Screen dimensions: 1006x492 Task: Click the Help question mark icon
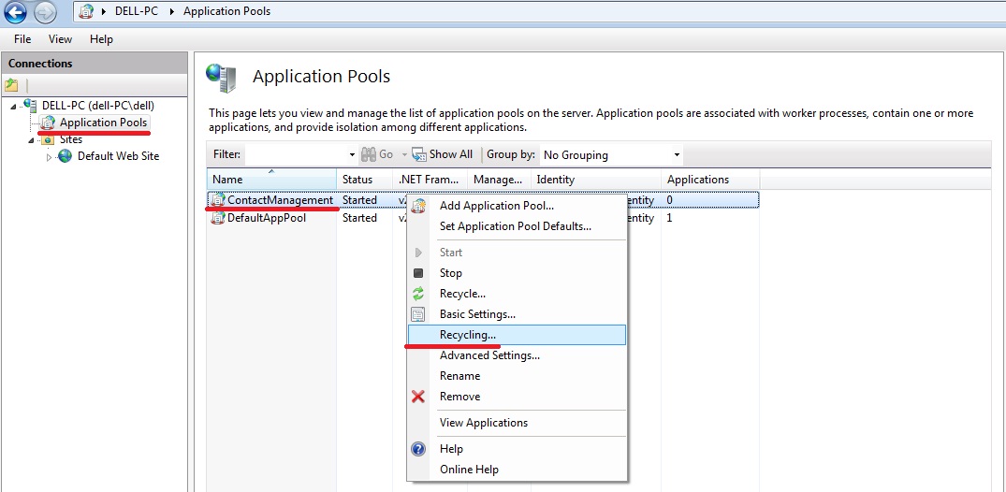pos(418,449)
